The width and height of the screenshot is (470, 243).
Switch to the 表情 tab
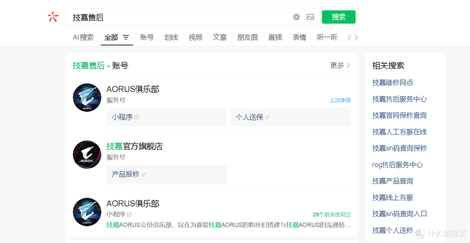(x=299, y=37)
